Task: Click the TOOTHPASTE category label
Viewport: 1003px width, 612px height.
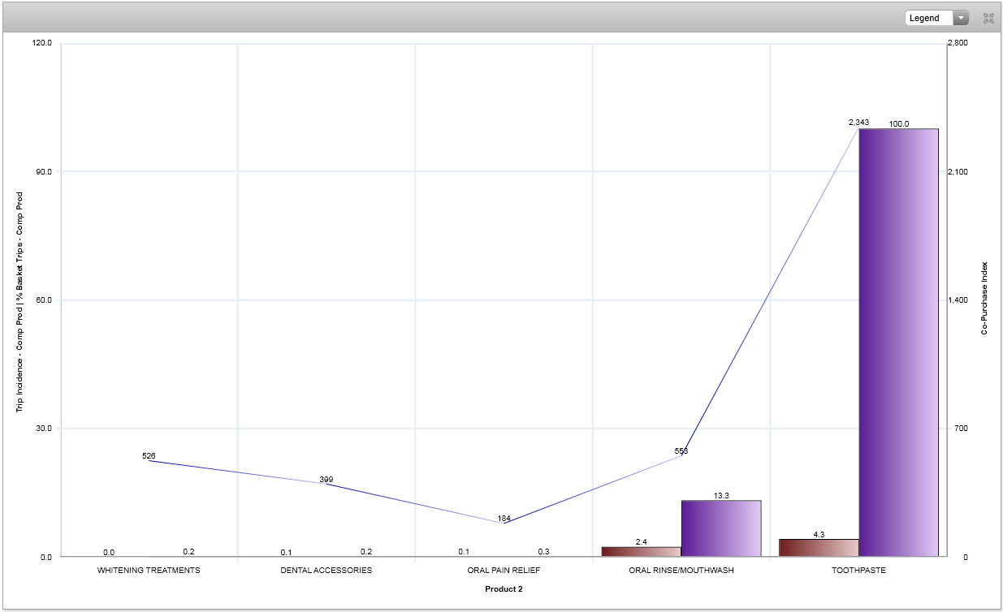Action: point(858,571)
